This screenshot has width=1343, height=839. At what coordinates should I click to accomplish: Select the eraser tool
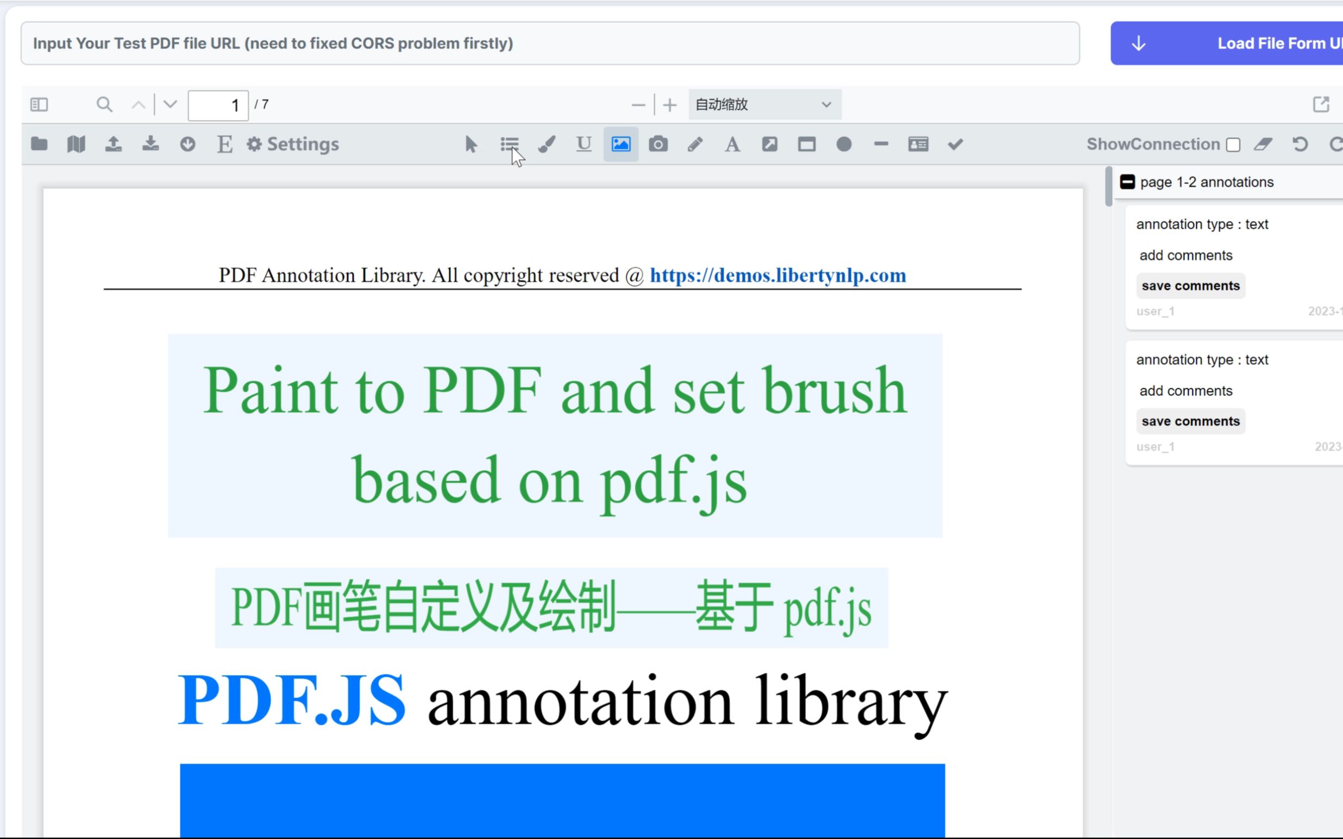1263,144
